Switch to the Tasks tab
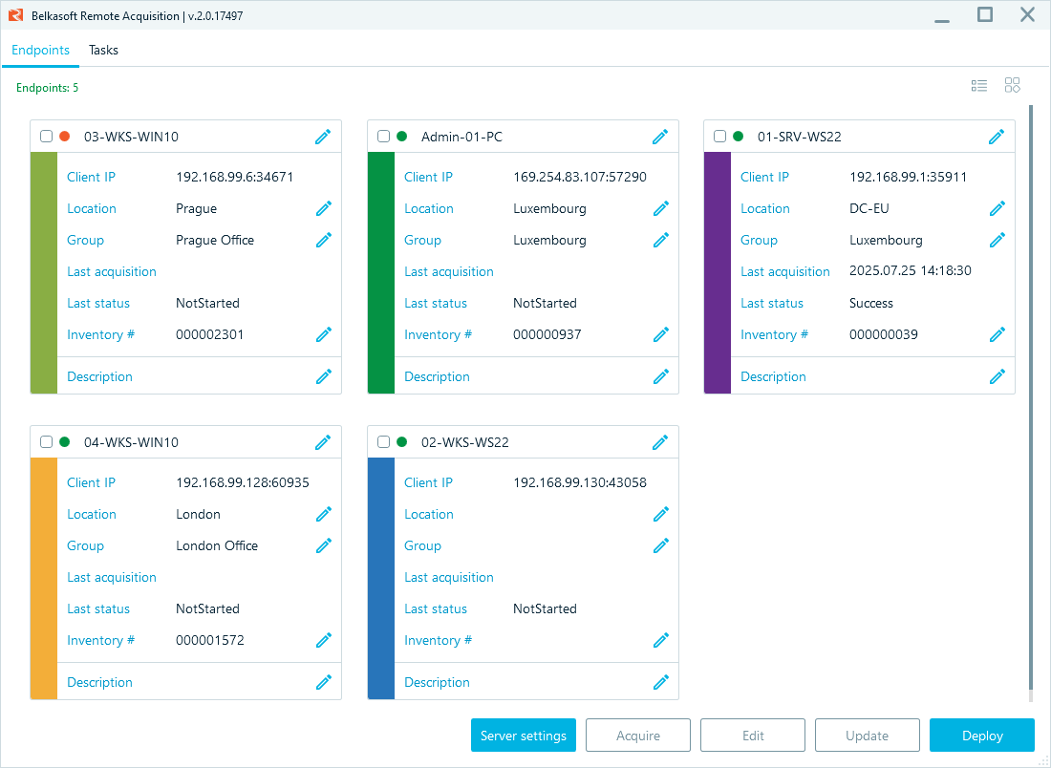The height and width of the screenshot is (768, 1051). point(103,50)
